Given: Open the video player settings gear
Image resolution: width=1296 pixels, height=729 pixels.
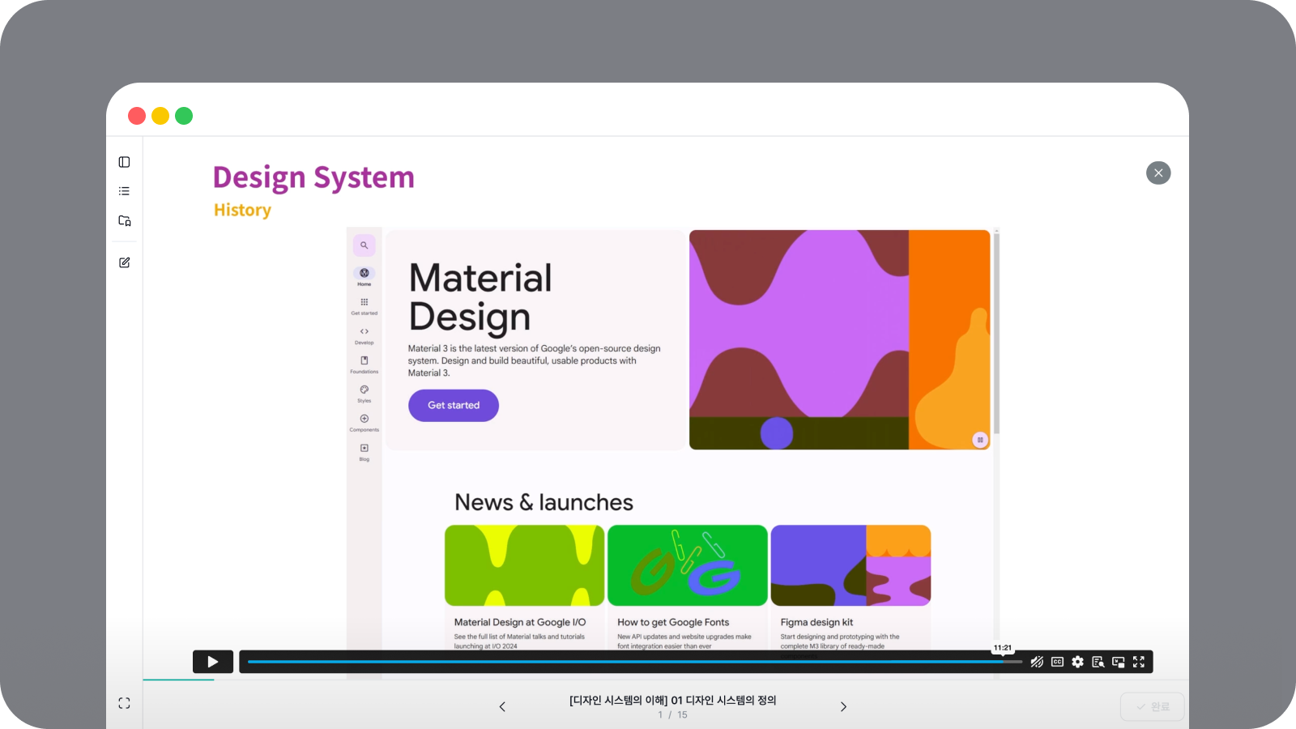Looking at the screenshot, I should pyautogui.click(x=1077, y=662).
